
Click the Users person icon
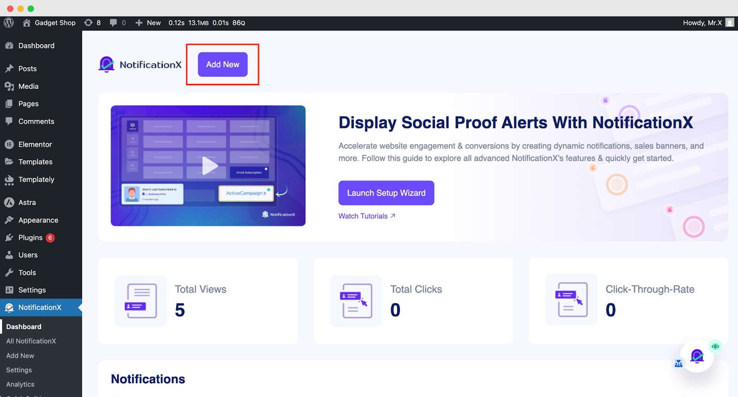[9, 255]
